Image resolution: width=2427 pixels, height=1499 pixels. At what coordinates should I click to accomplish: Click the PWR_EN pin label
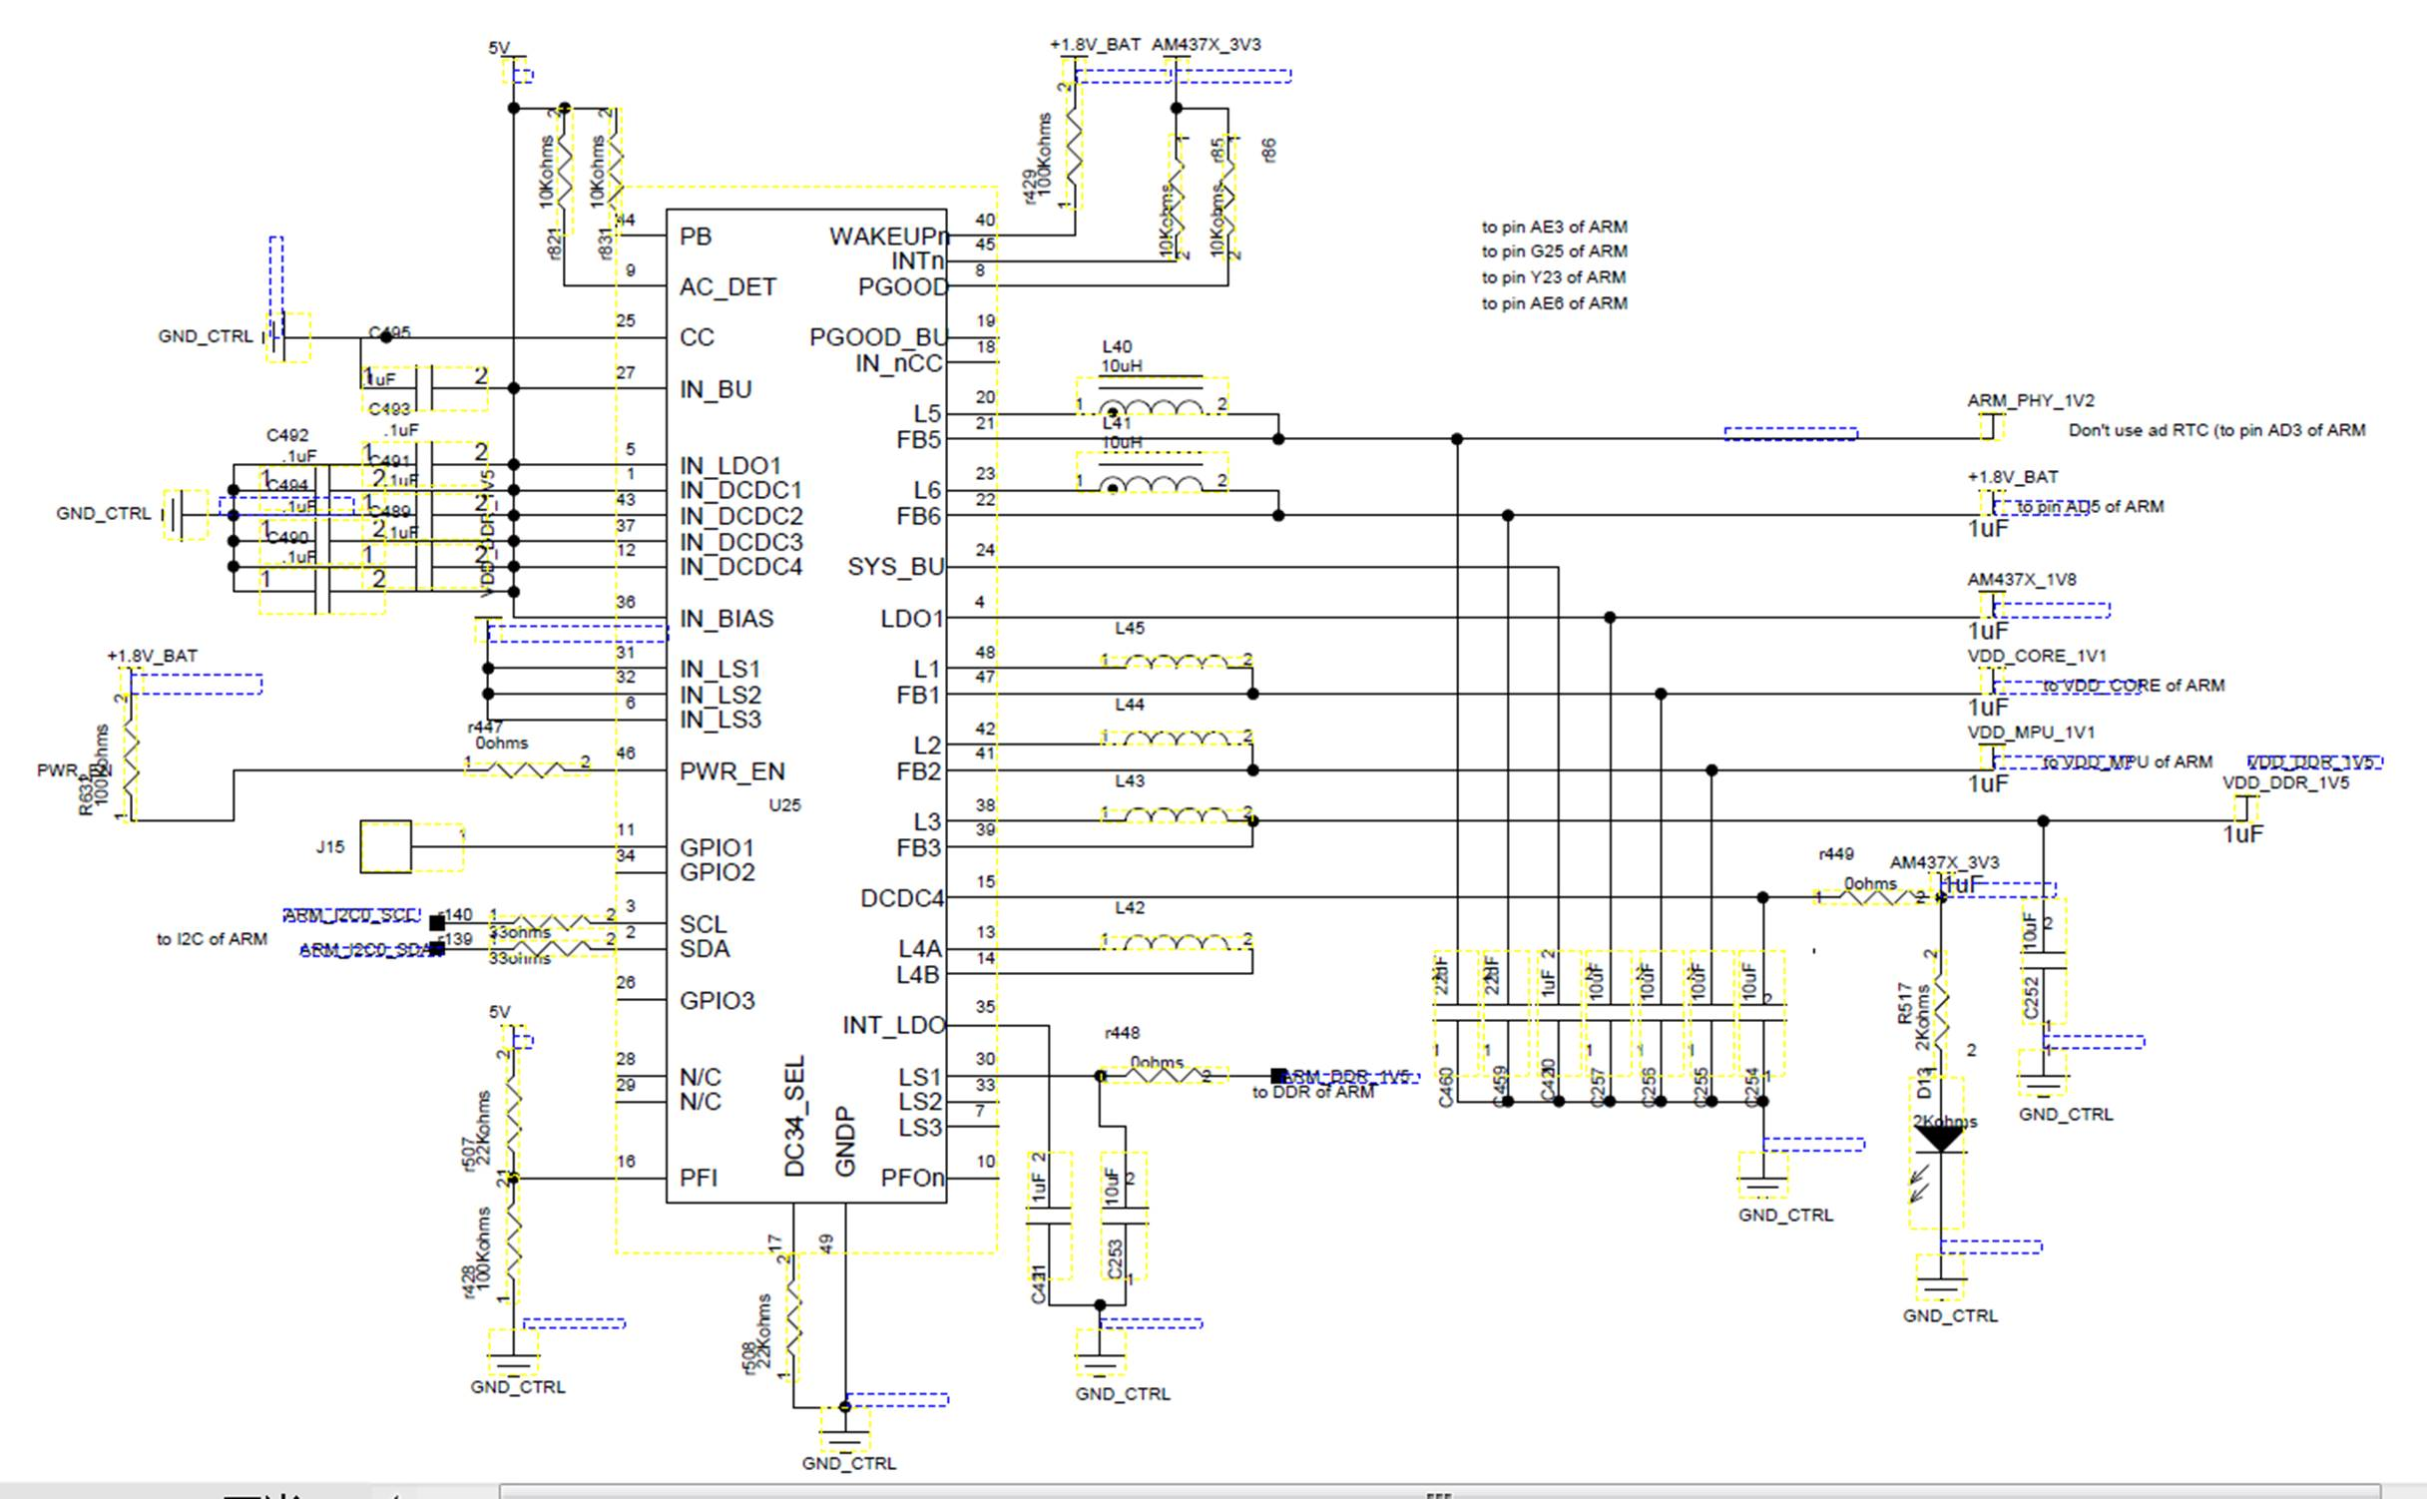click(732, 771)
